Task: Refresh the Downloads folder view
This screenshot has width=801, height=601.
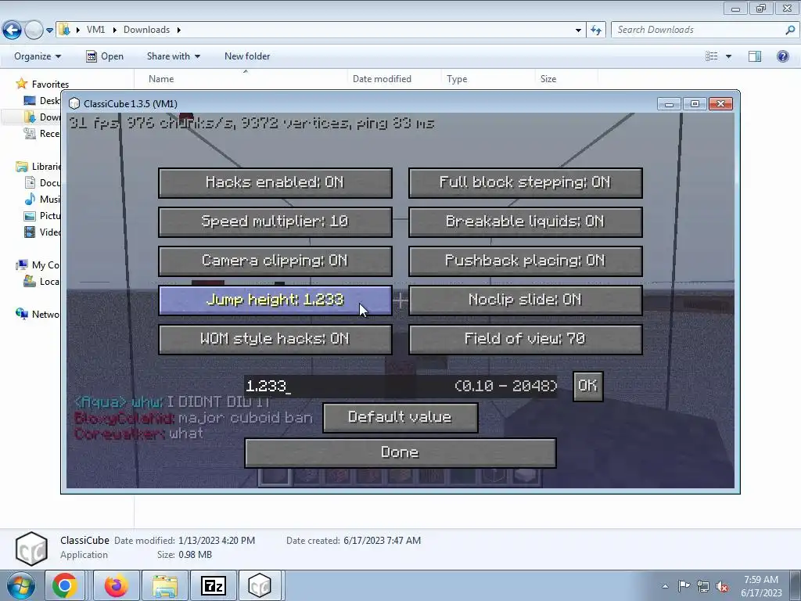Action: pos(595,31)
